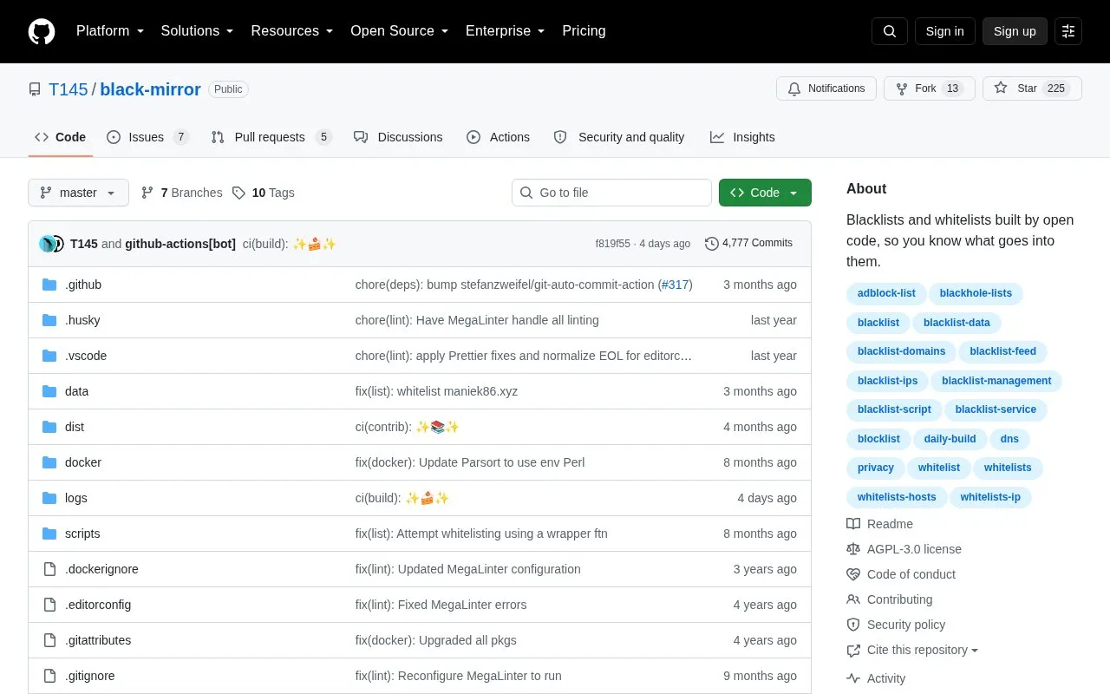Fork the repository
Image resolution: width=1110 pixels, height=694 pixels.
pos(930,88)
